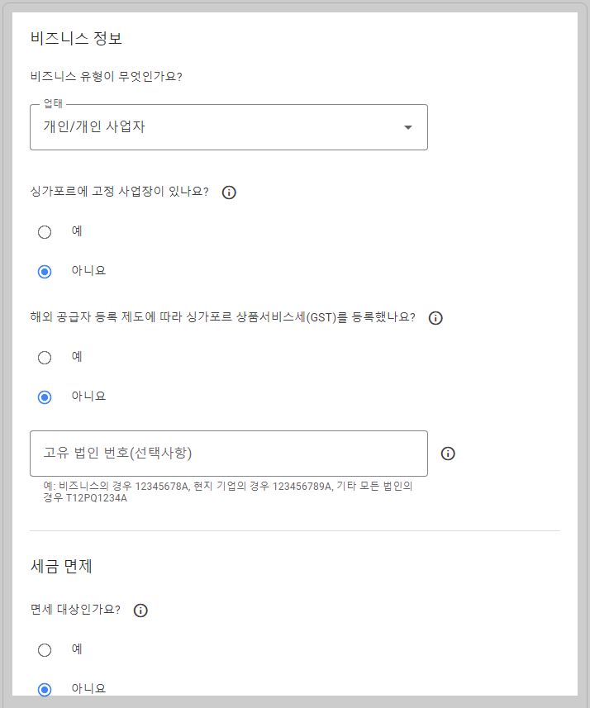Viewport: 590px width, 708px height.
Task: Open info tooltip beside the 싱가포르 고정 사업장 question
Action: click(x=229, y=192)
